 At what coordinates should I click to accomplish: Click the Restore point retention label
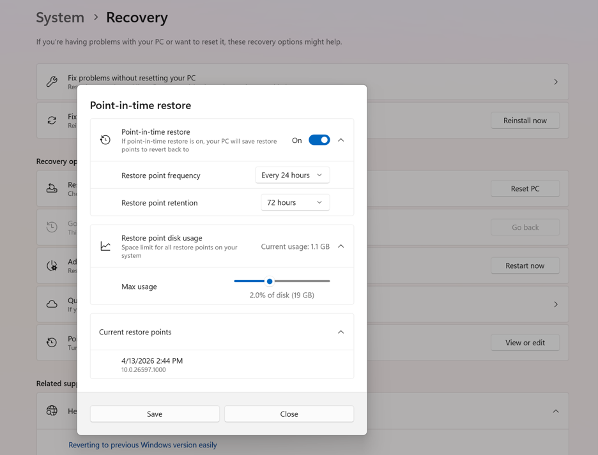click(x=160, y=203)
